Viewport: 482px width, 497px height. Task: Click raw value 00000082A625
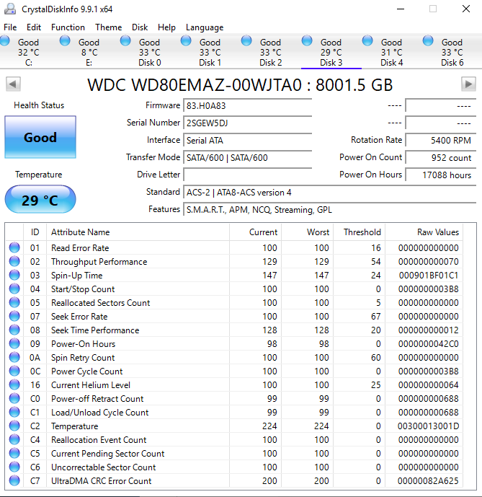tap(428, 481)
